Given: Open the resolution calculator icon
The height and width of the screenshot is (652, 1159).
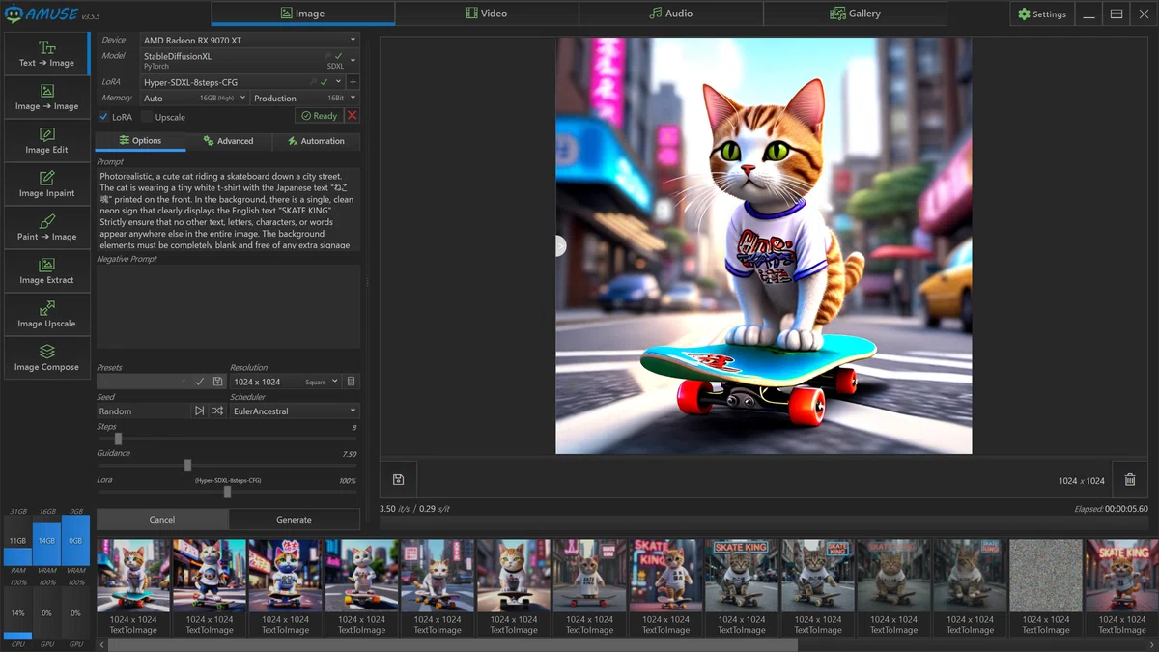Looking at the screenshot, I should pyautogui.click(x=352, y=382).
